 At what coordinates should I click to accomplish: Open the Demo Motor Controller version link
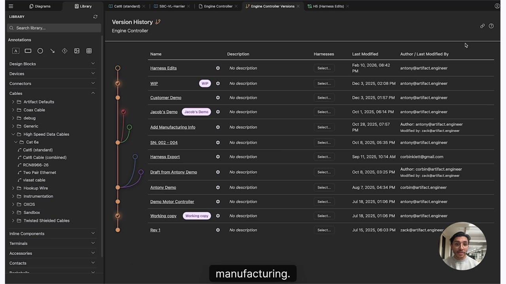[172, 202]
